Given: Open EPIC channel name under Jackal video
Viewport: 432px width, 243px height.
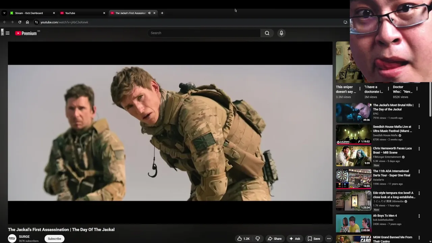Looking at the screenshot, I should (376, 114).
